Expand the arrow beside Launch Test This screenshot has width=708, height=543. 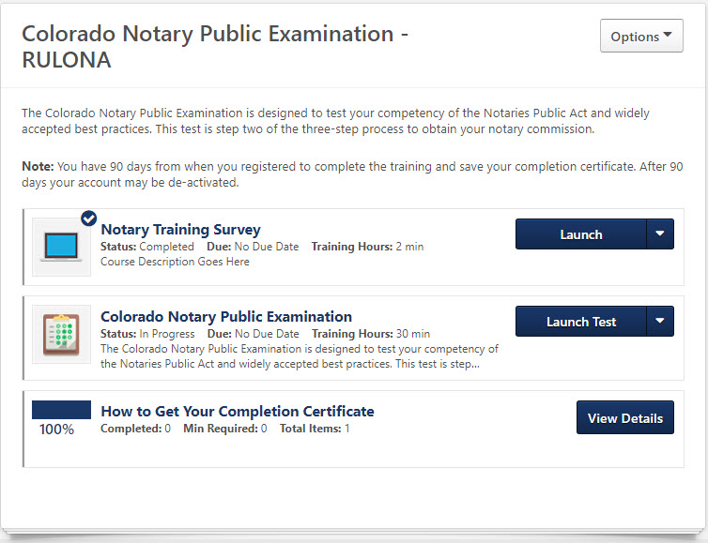tap(660, 321)
